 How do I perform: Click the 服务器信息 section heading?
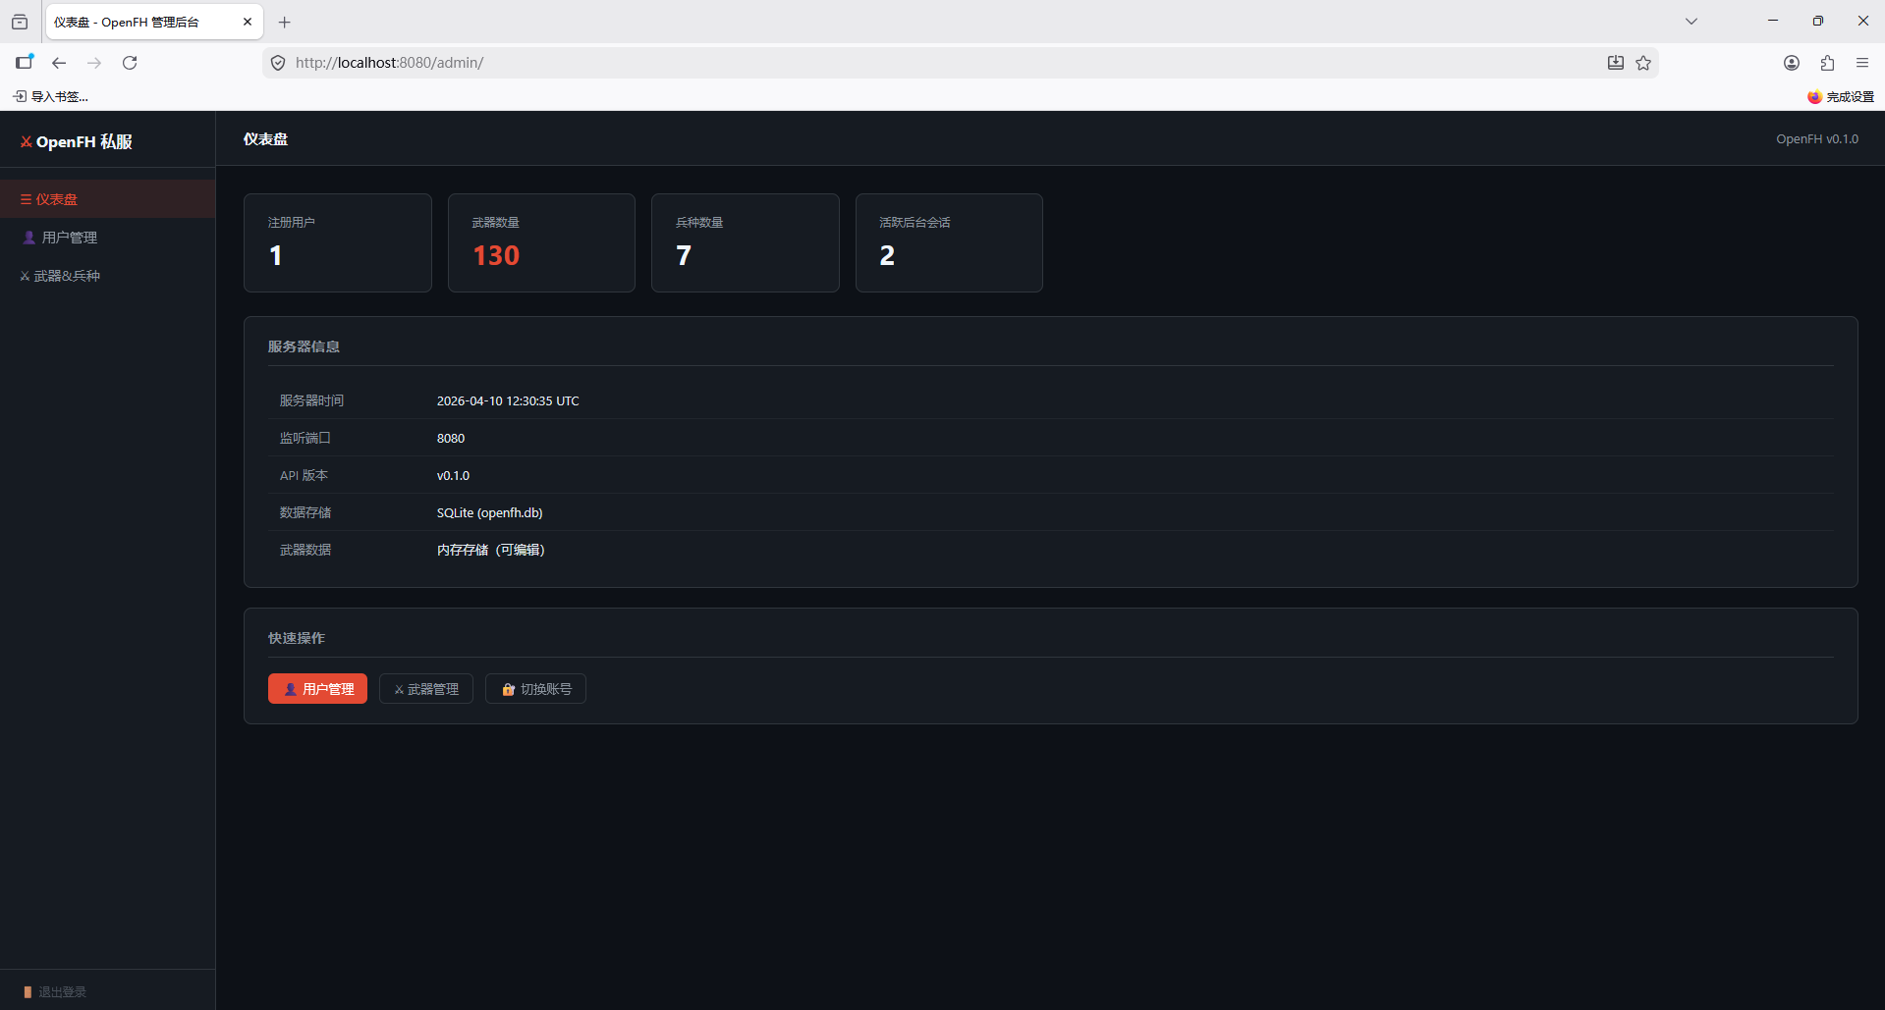[304, 346]
